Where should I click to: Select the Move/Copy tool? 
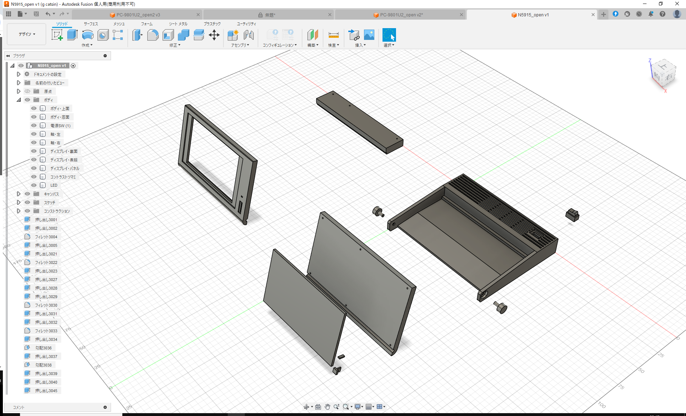coord(214,35)
